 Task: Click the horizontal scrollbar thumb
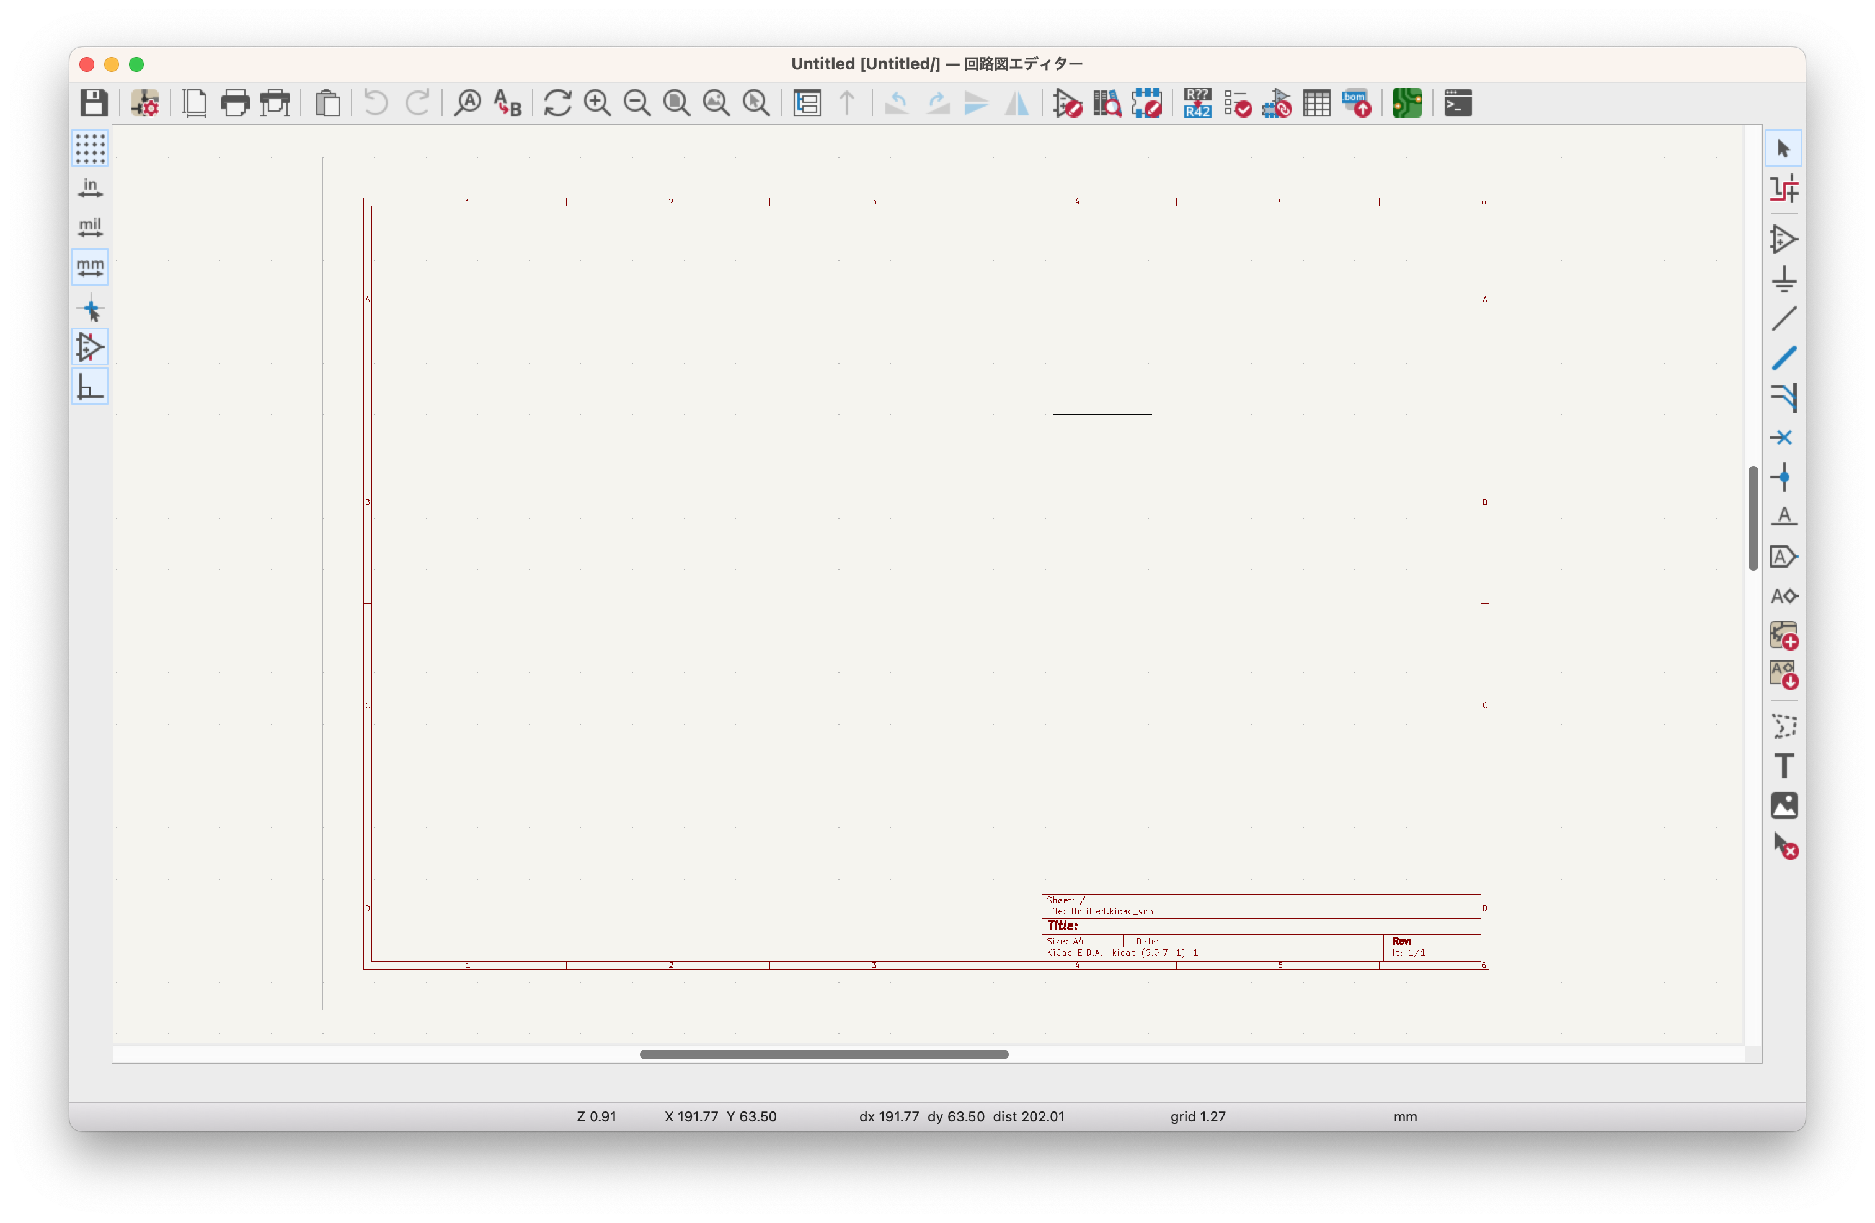pos(824,1054)
